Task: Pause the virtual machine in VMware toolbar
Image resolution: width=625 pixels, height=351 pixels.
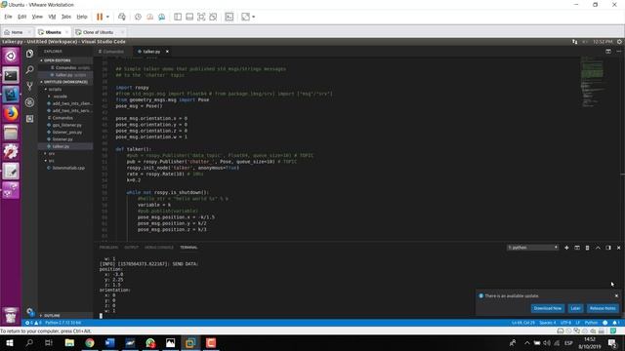Action: pyautogui.click(x=100, y=17)
